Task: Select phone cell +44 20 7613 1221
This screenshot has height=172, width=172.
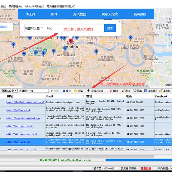Action: [x=140, y=126]
